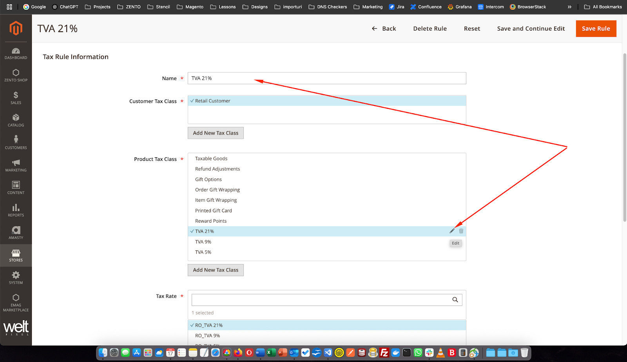Open the System menu in sidebar
Screen dimensions: 627x362
pyautogui.click(x=16, y=278)
